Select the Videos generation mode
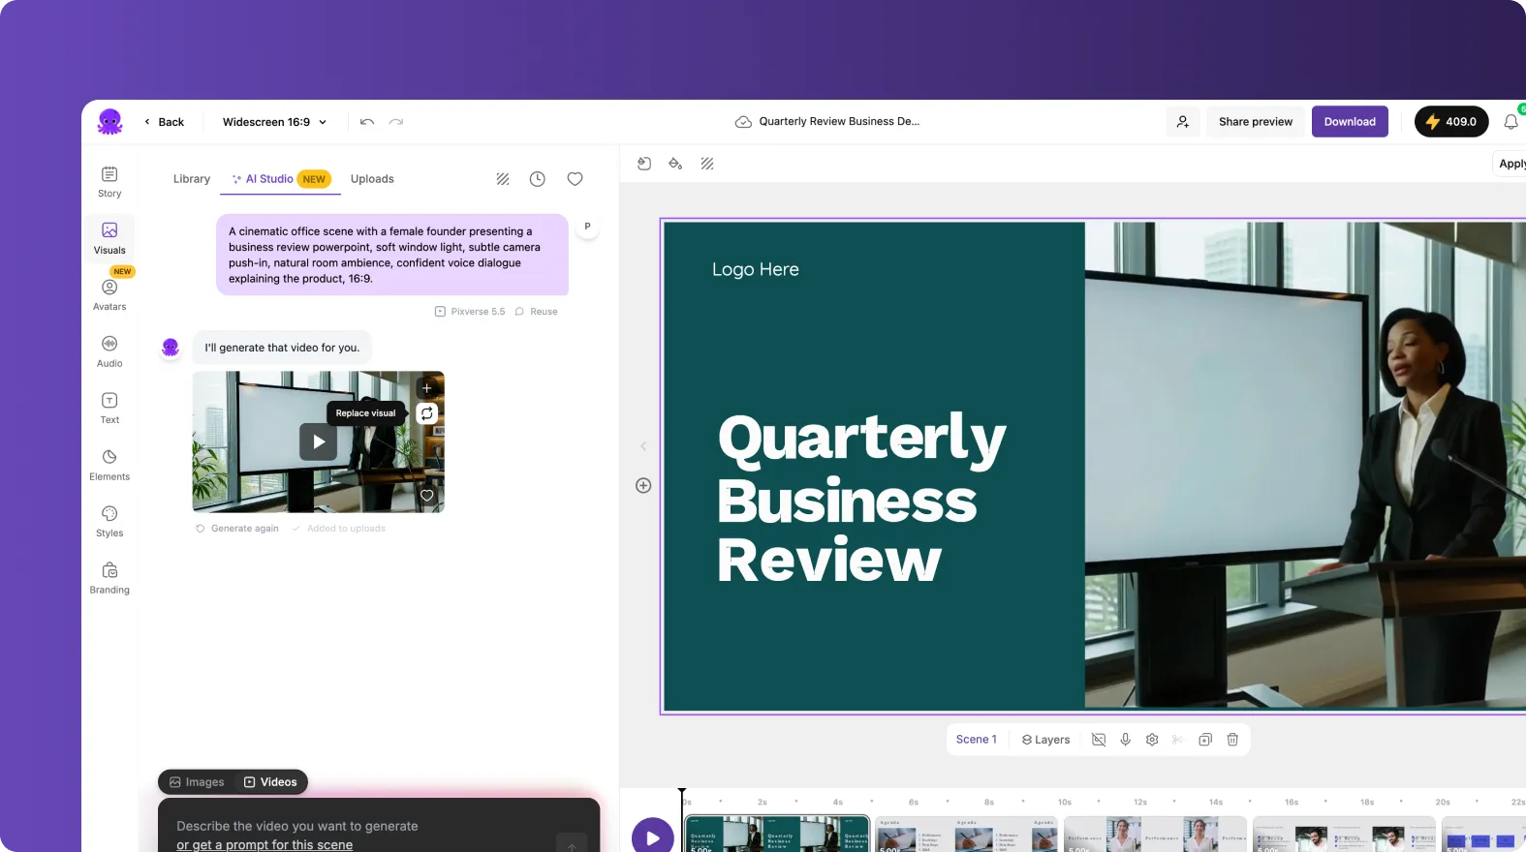 (x=270, y=782)
